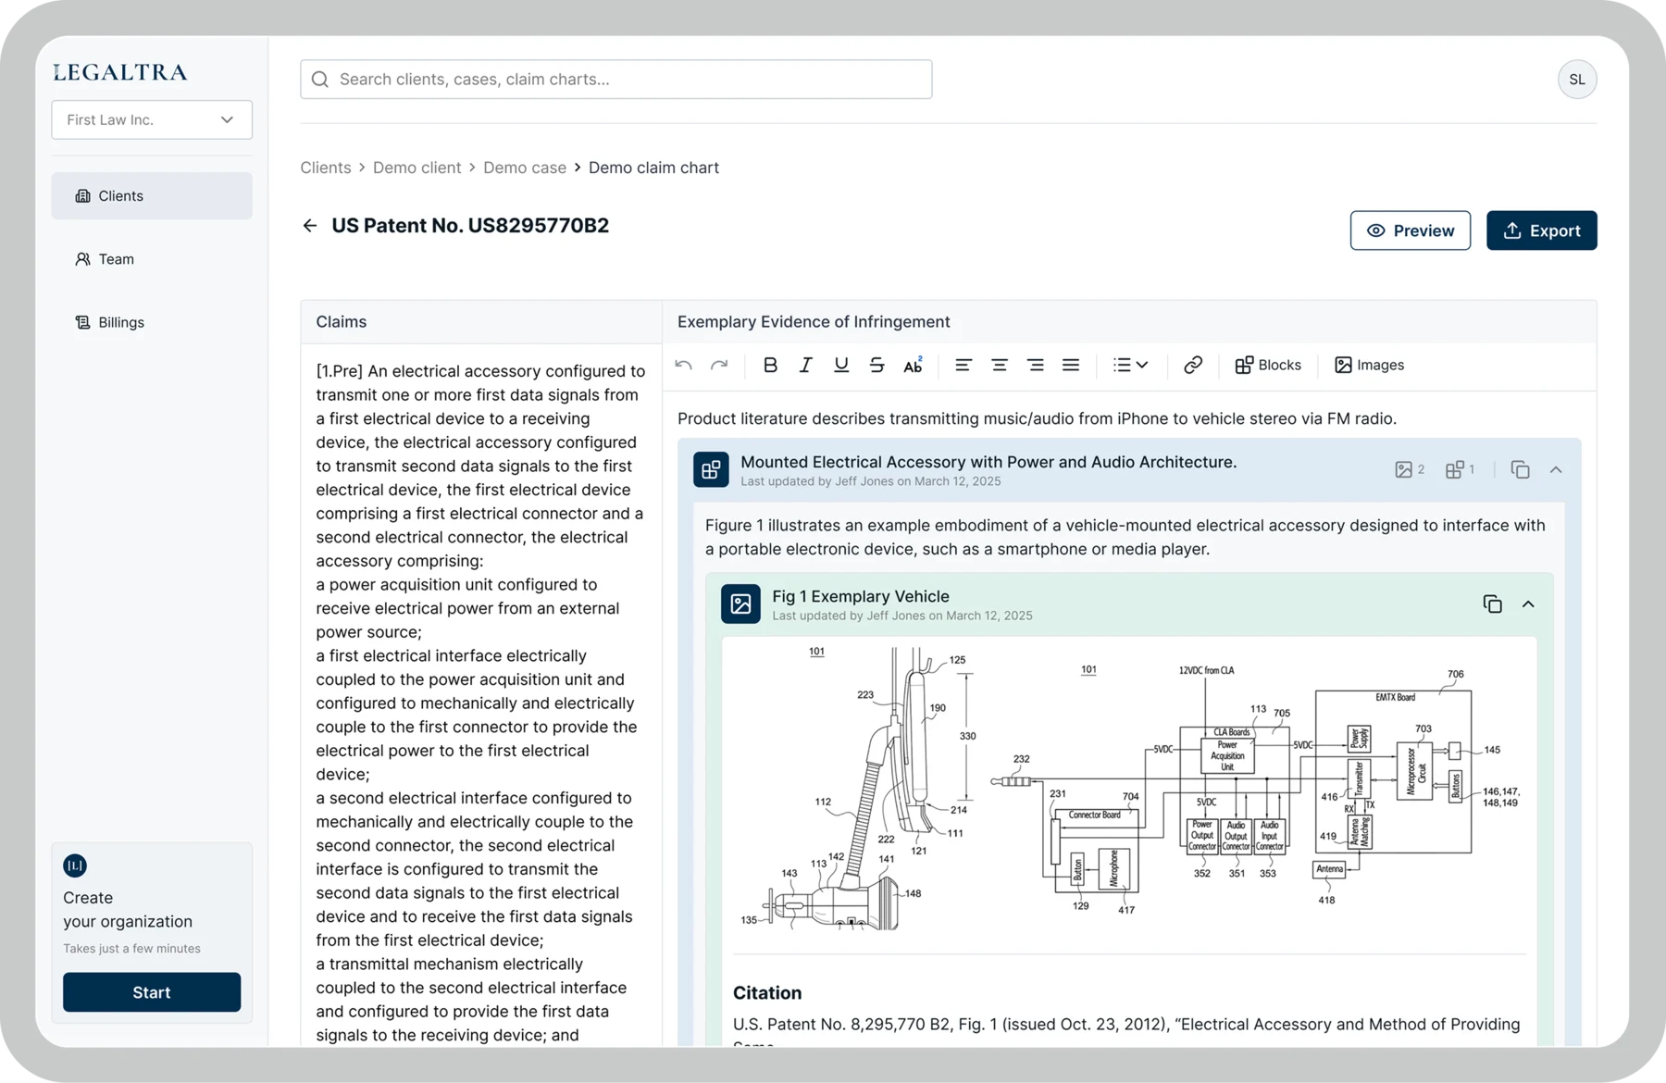Click the product literature description sentence
This screenshot has width=1666, height=1083.
[1037, 418]
